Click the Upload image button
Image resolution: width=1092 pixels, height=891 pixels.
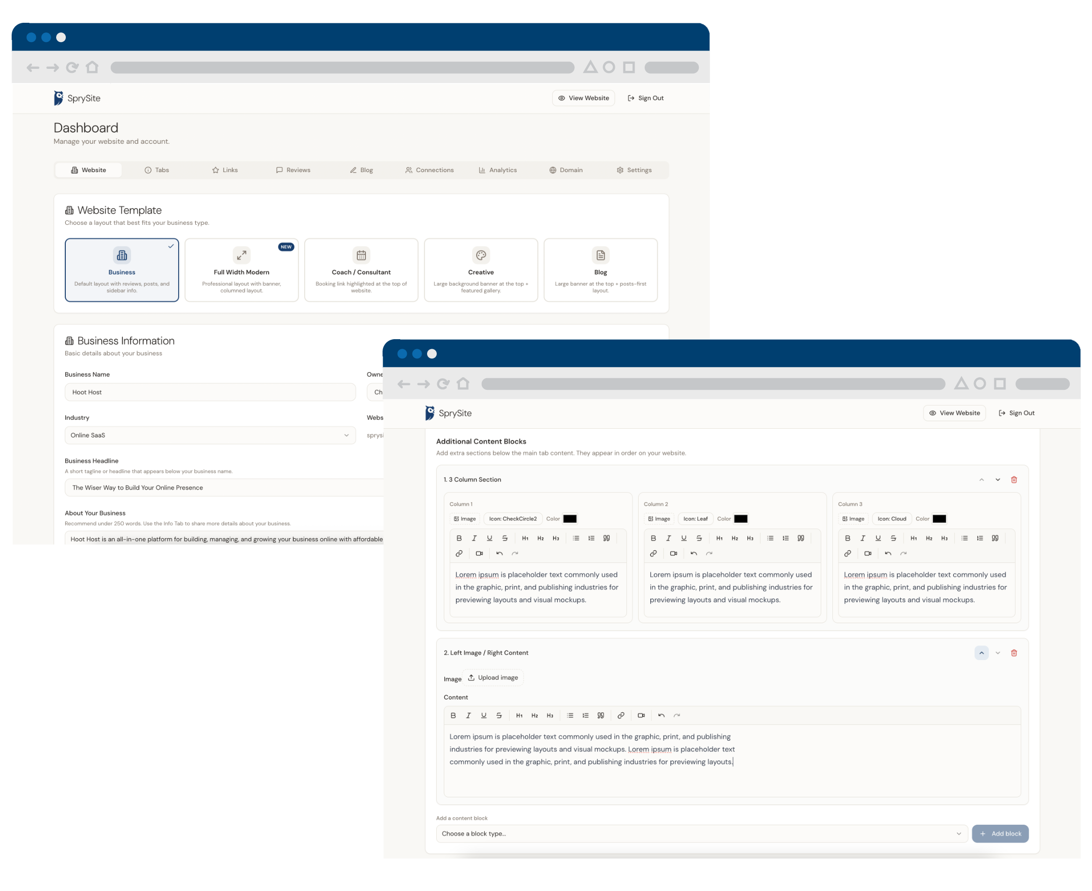tap(493, 677)
